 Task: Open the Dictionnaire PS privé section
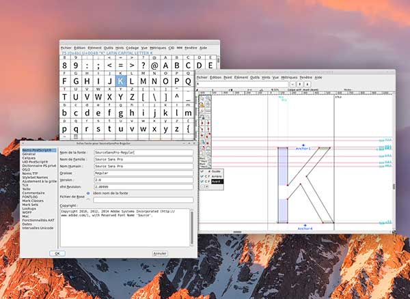click(39, 166)
